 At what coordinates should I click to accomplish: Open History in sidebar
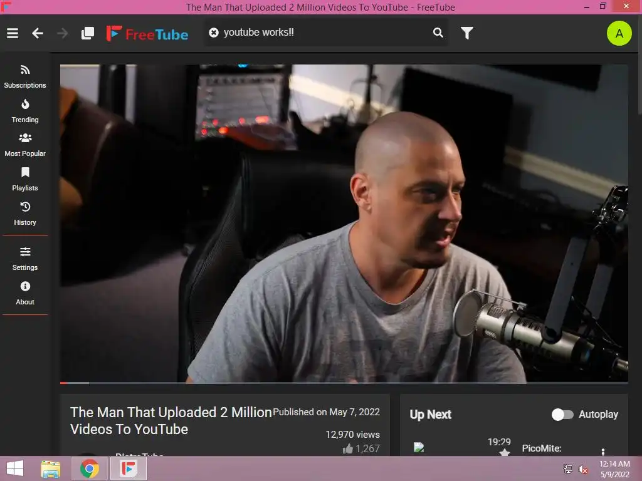[x=25, y=214]
